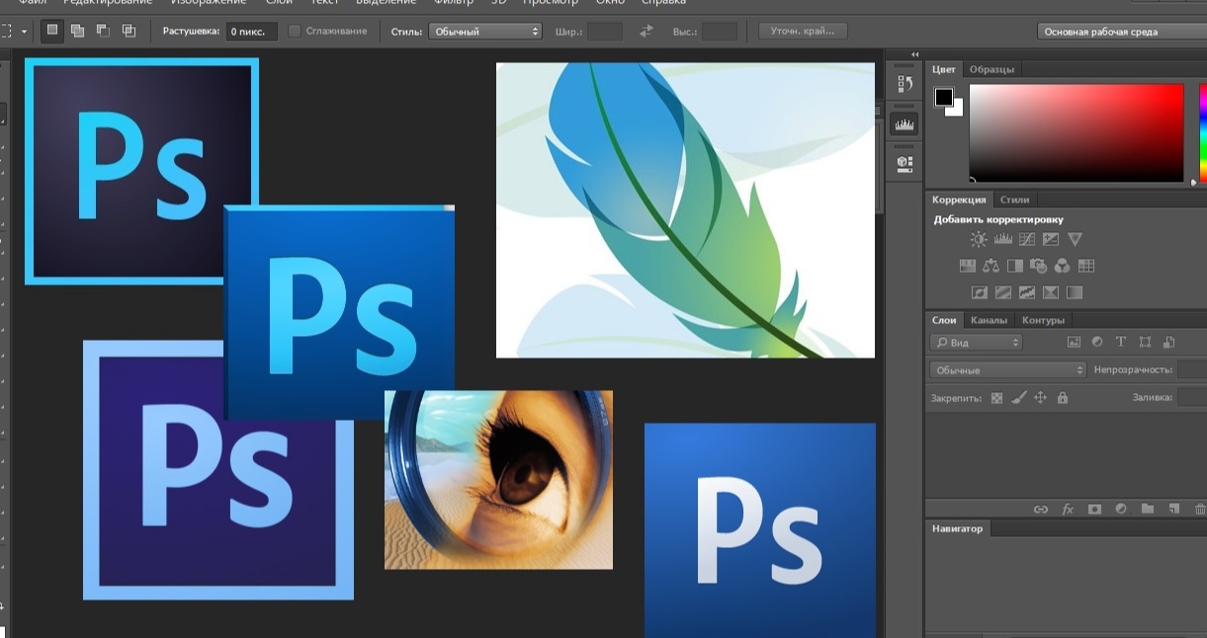Open the History panel icon in the dock

click(x=904, y=85)
